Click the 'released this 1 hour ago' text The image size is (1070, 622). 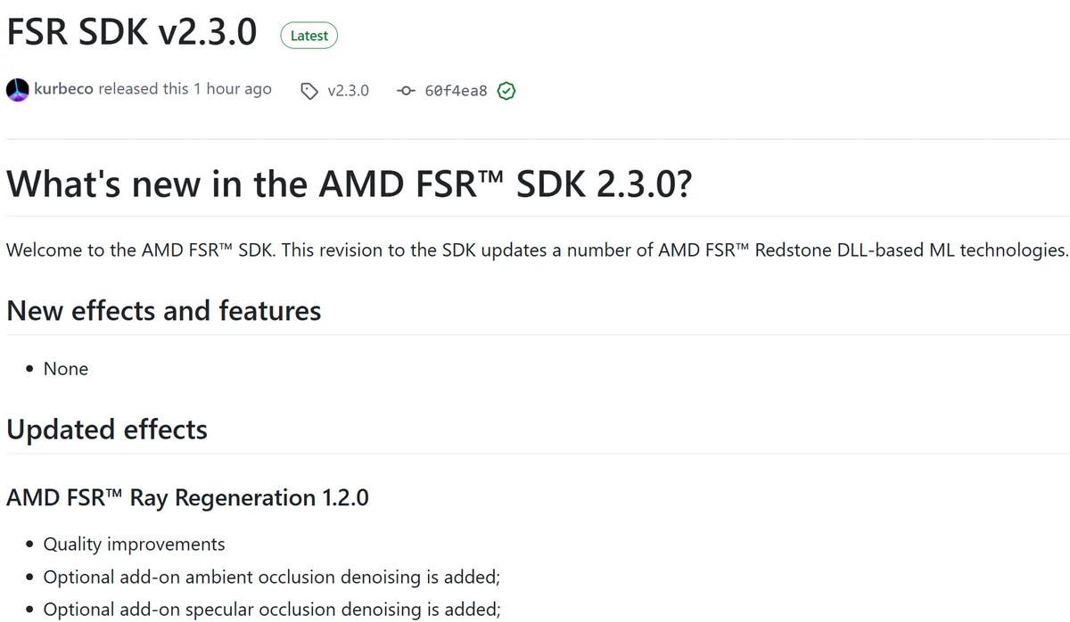185,89
